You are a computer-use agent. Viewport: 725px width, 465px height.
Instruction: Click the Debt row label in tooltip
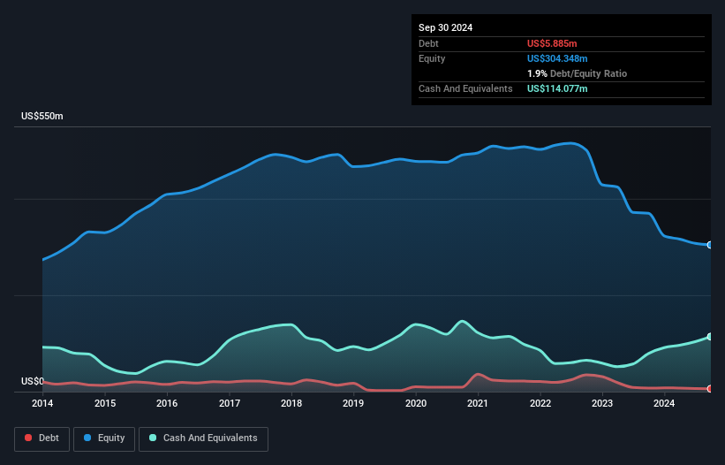(428, 43)
